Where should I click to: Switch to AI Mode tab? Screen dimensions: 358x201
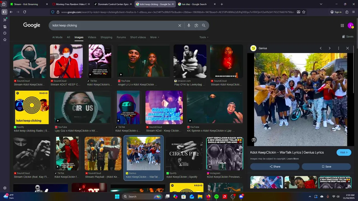57,37
